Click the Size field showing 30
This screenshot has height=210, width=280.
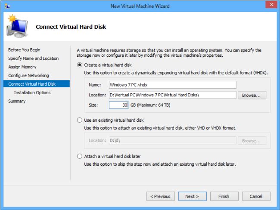pos(118,105)
